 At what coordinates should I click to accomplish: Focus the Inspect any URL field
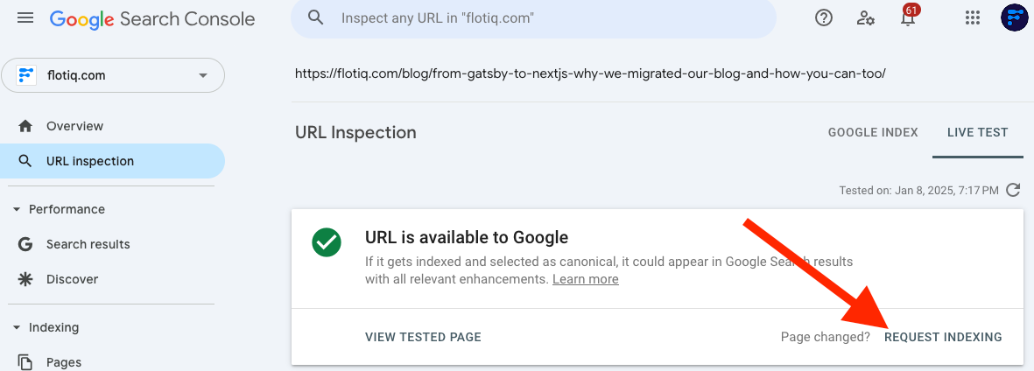(533, 18)
